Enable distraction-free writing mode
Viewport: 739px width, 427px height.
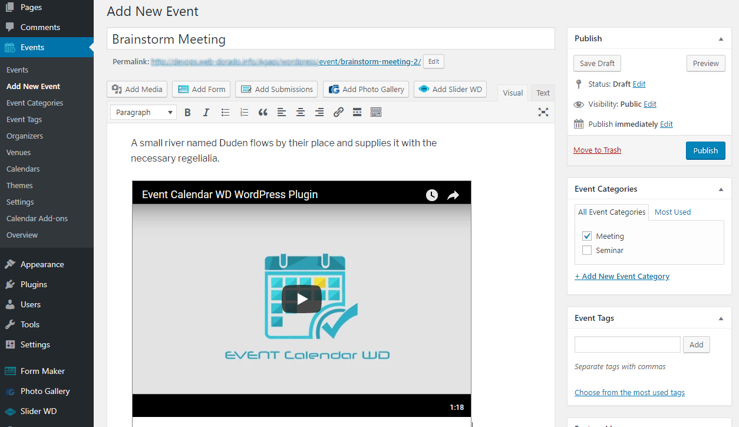point(543,112)
